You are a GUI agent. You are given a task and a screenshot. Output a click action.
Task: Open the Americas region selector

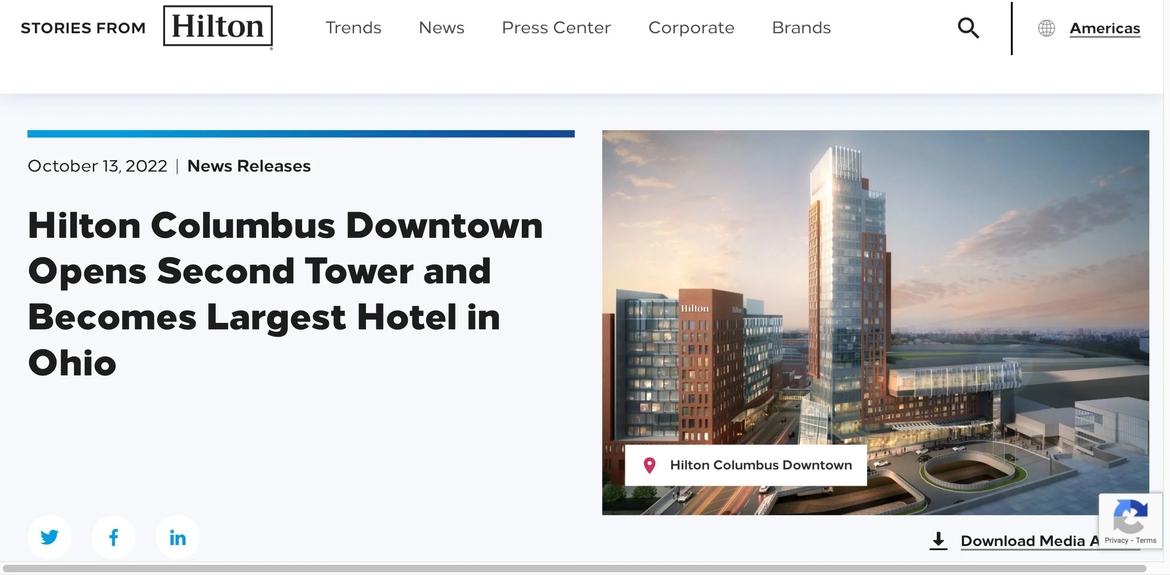tap(1104, 28)
